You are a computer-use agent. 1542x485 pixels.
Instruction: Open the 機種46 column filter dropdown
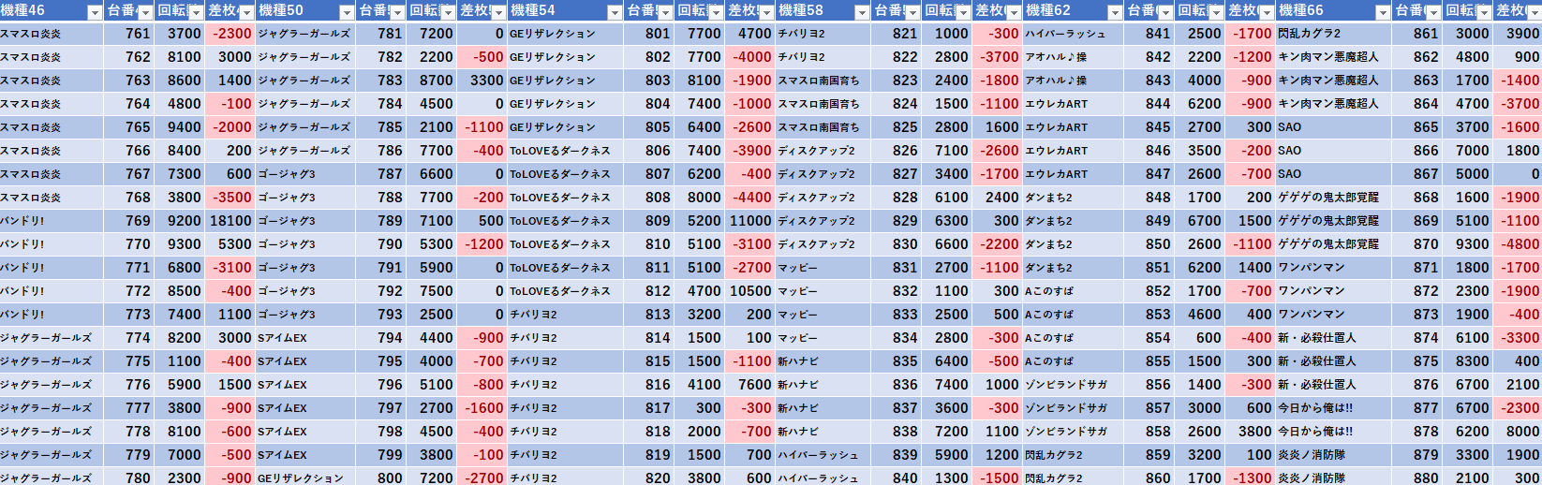[x=95, y=12]
